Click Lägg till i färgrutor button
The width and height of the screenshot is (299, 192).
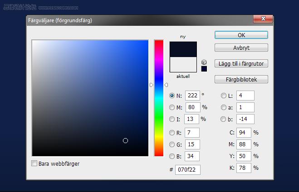[241, 63]
